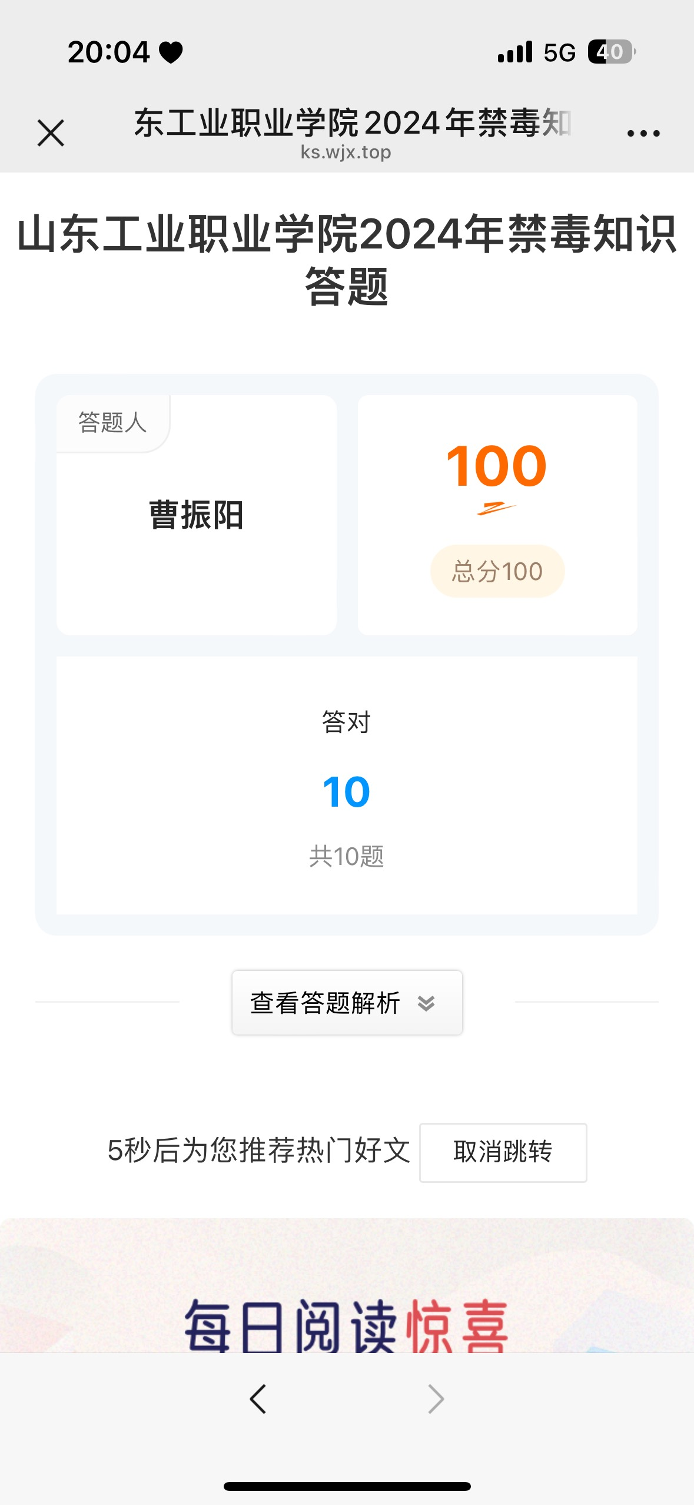Screen dimensions: 694x1505
Task: Tap the ks.wjx.top address text
Action: click(346, 153)
